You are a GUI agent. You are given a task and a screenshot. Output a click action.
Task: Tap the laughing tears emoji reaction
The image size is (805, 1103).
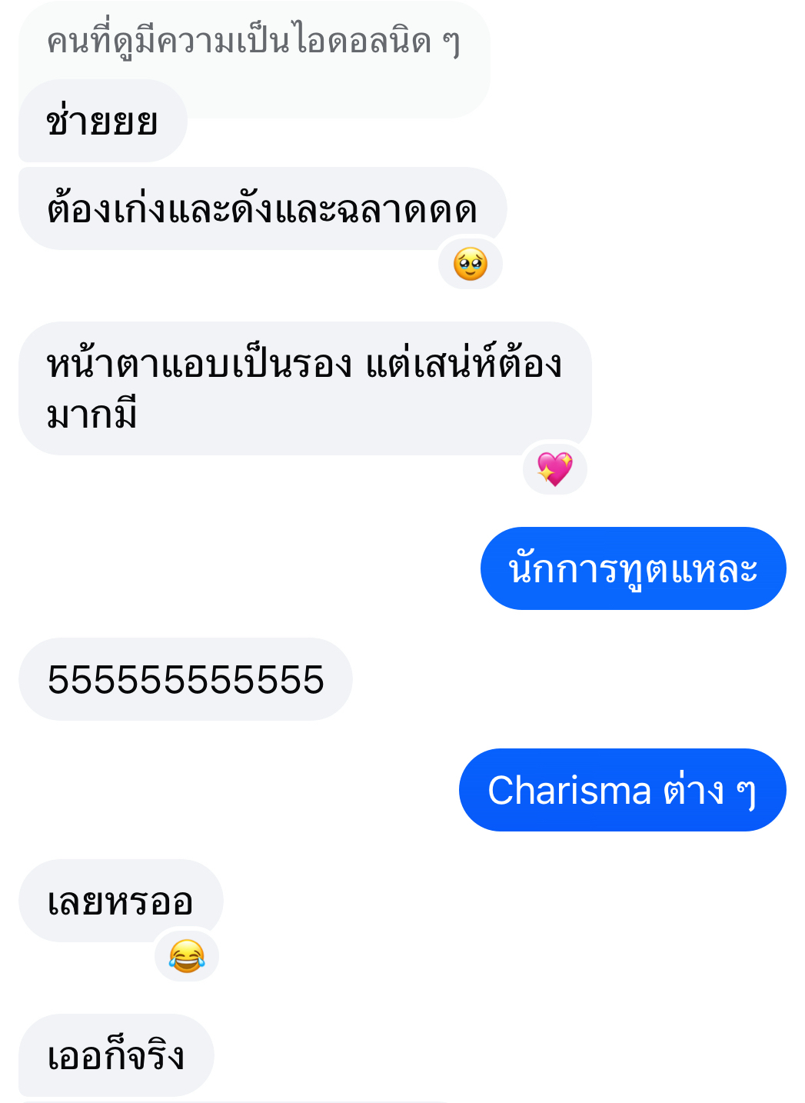point(187,956)
